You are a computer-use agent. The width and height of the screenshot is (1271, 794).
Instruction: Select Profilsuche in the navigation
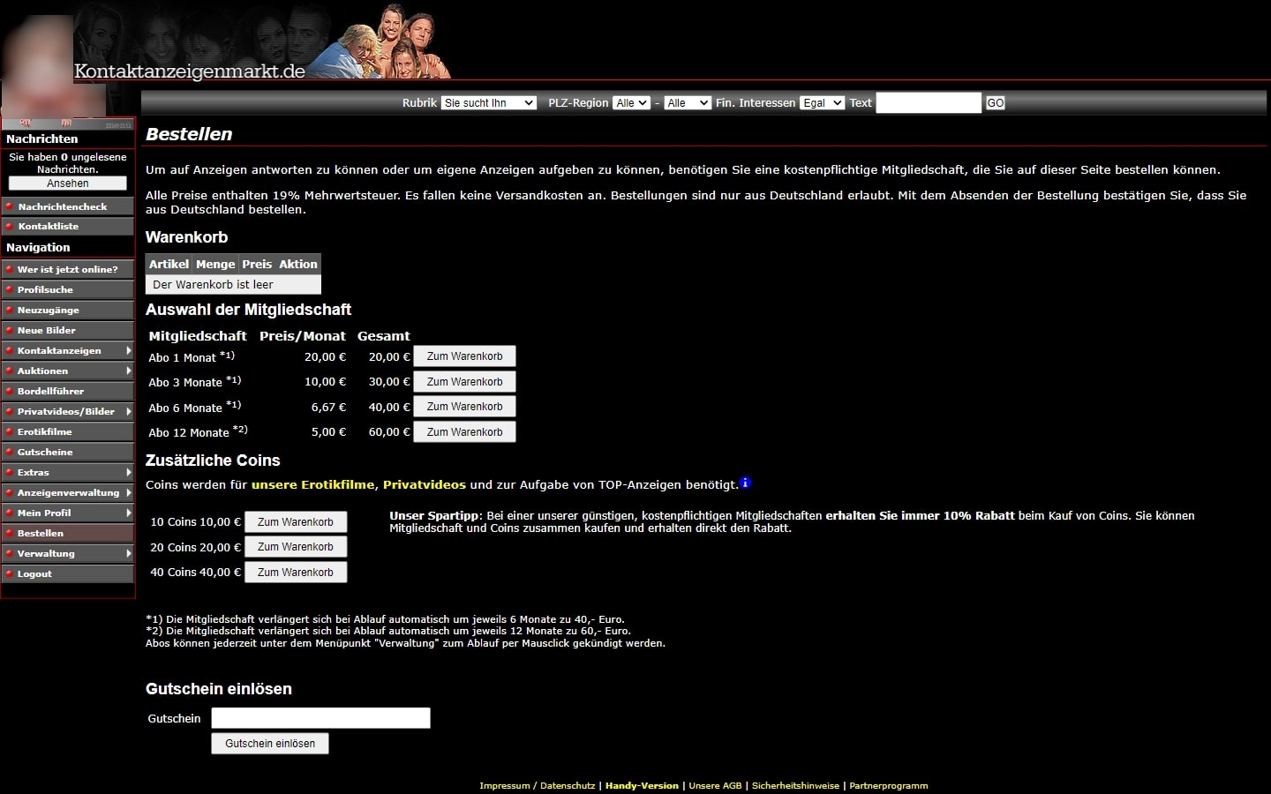click(45, 289)
